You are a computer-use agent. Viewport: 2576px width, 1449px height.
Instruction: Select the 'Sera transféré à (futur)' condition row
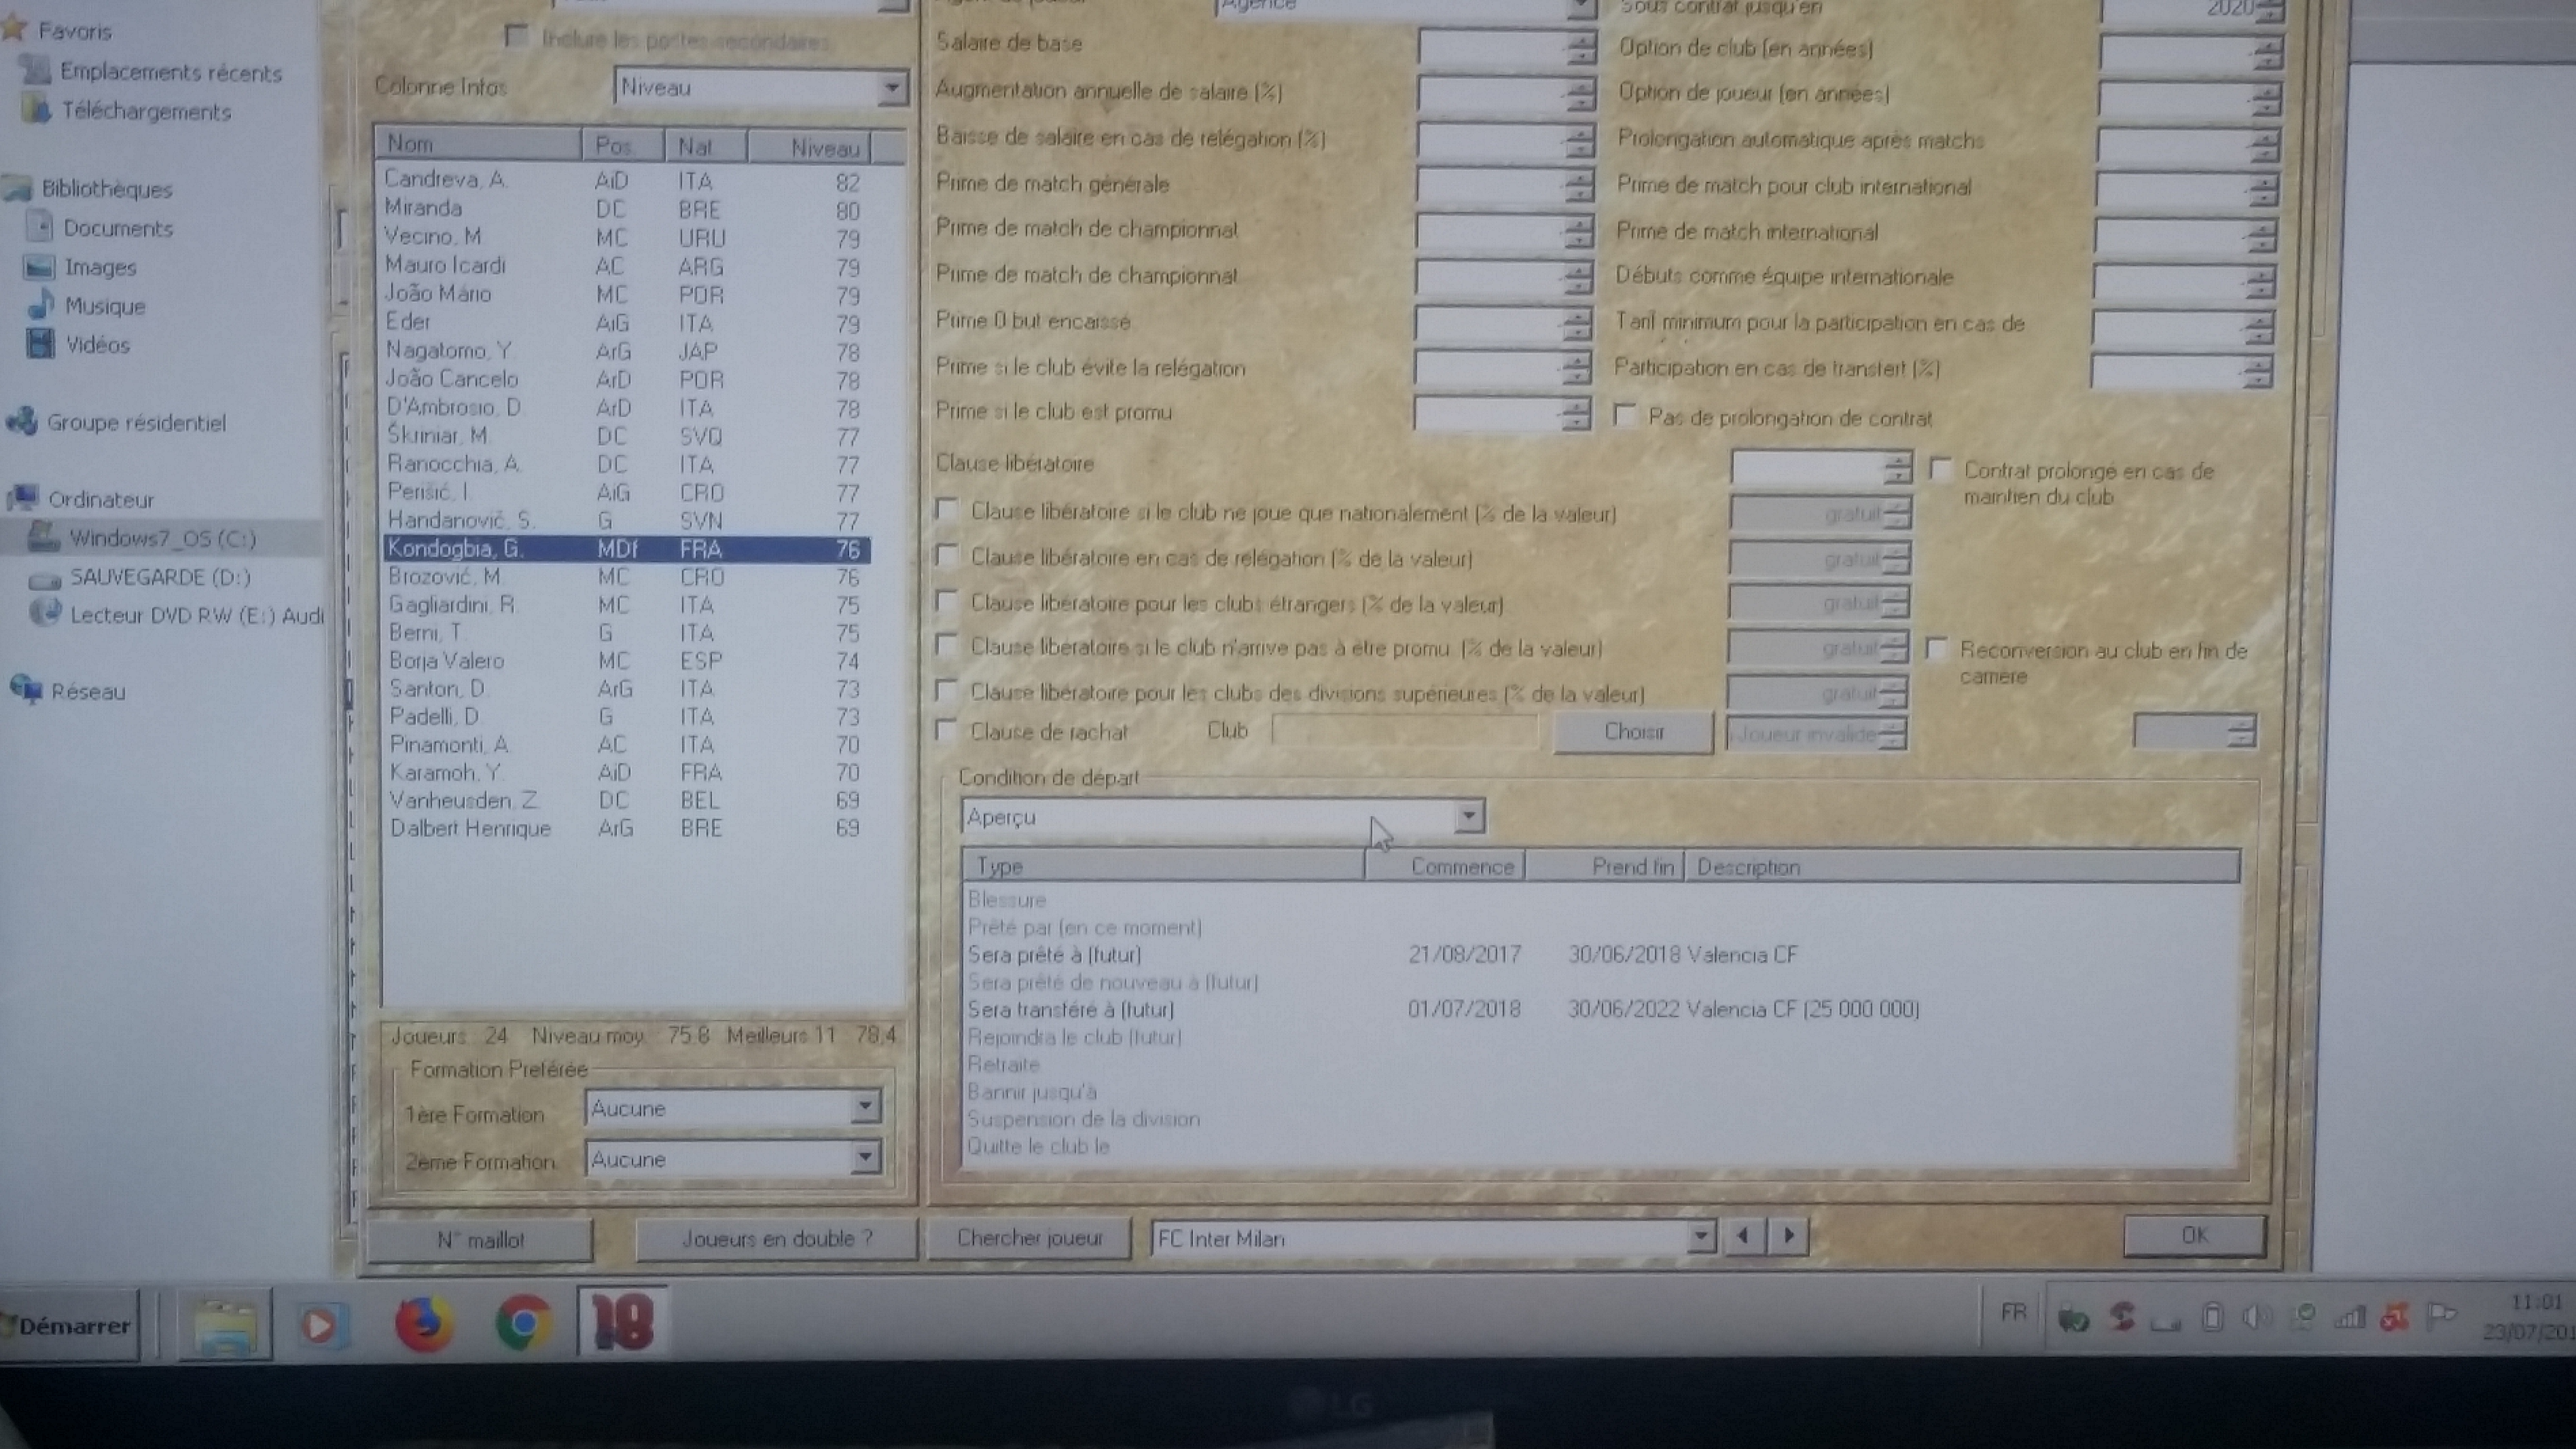1600,1009
